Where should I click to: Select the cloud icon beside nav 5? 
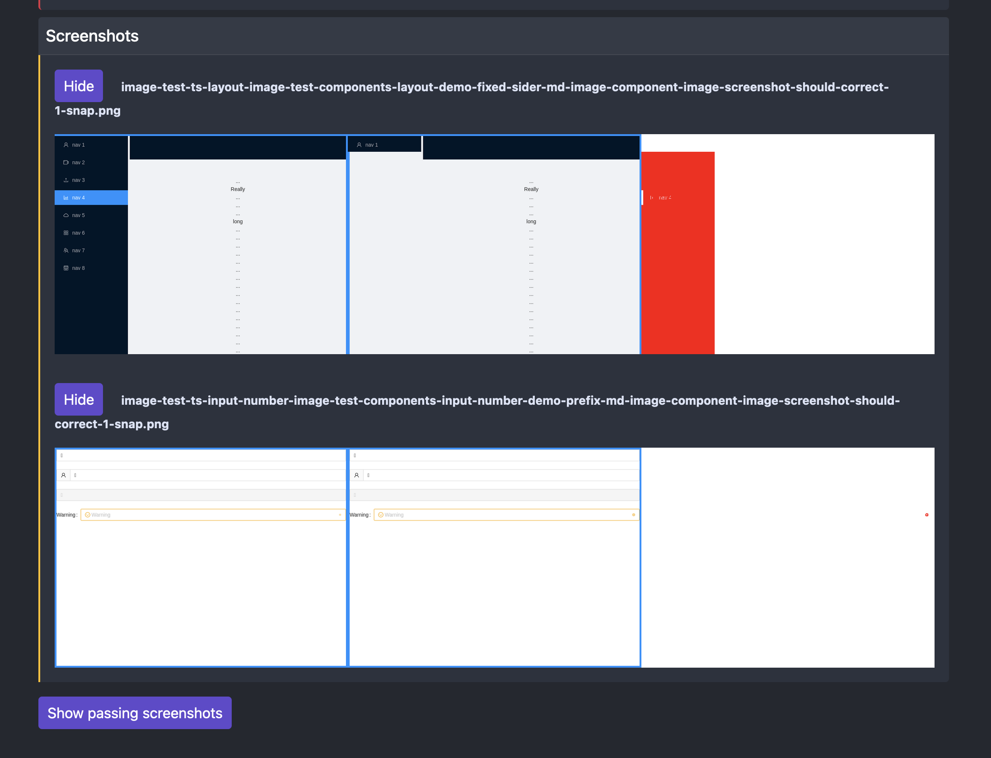tap(66, 215)
